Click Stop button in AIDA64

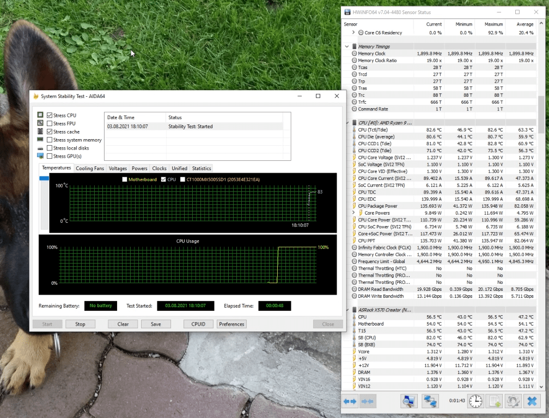(x=80, y=324)
